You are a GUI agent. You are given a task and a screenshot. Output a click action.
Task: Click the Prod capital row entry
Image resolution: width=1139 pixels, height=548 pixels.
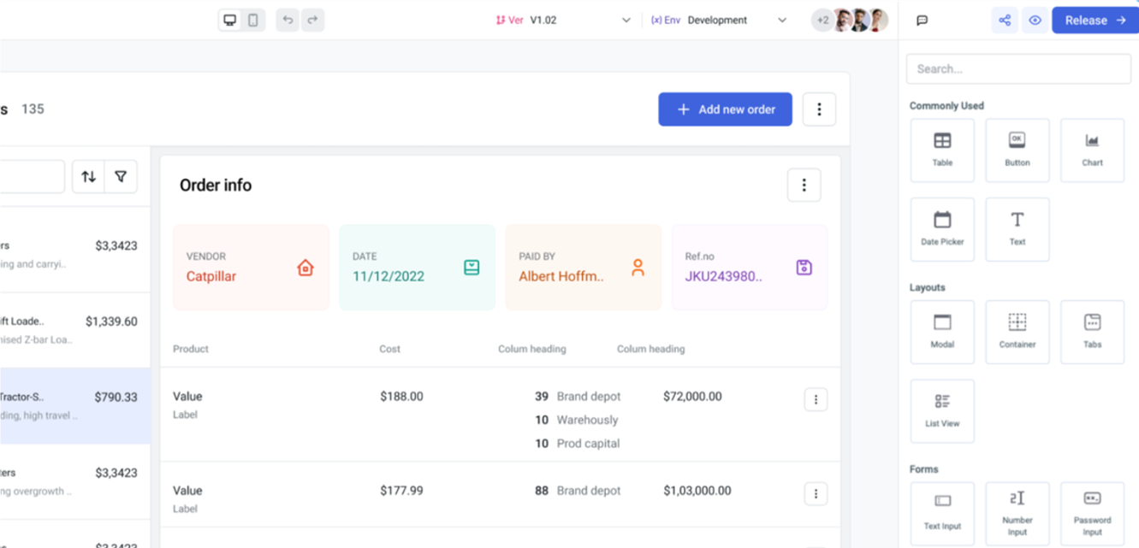click(x=588, y=444)
